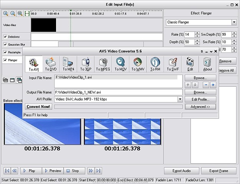
Task: Click the Rate (%) input field
Action: tap(189, 34)
